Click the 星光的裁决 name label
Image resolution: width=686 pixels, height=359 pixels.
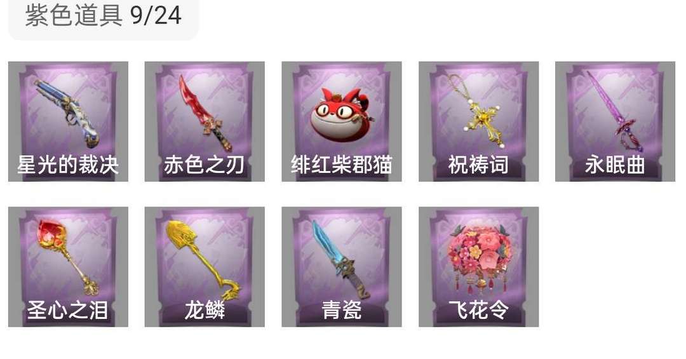(68, 165)
